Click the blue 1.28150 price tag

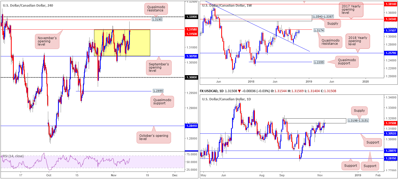(x=391, y=158)
